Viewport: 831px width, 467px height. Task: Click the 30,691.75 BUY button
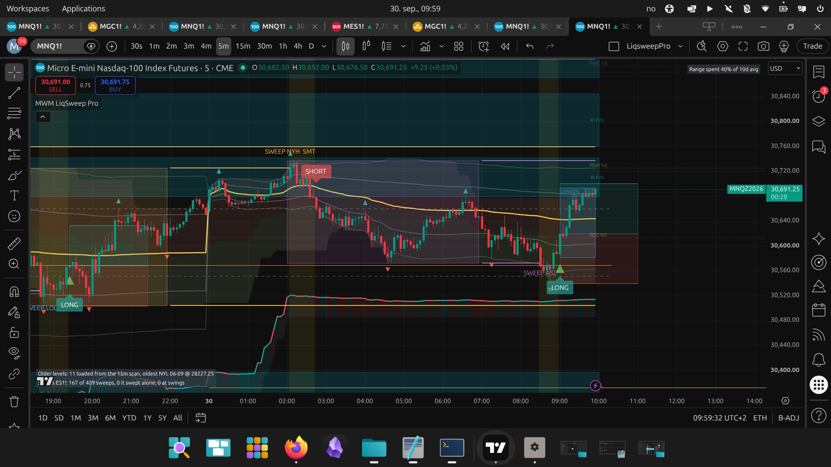coord(115,86)
